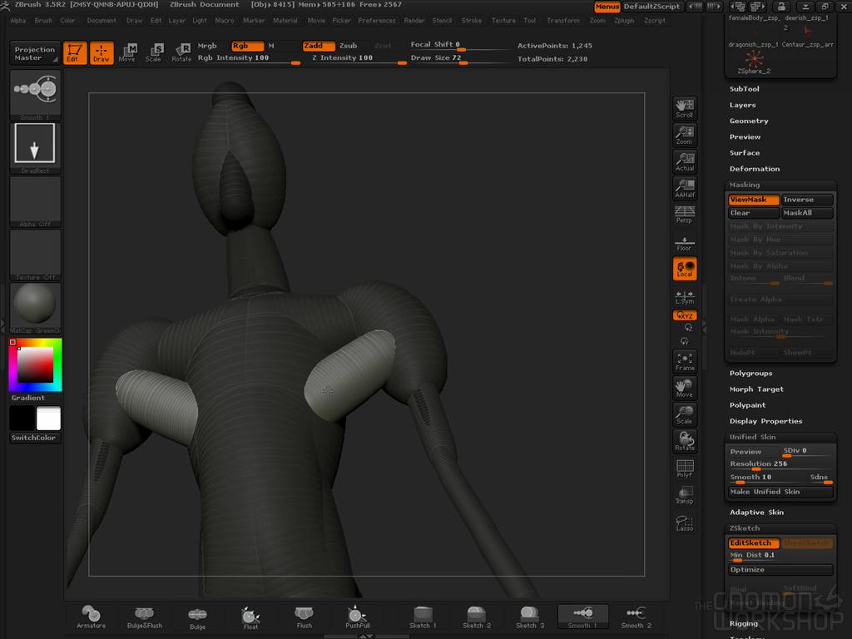Screen dimensions: 852x639
Task: Switch to Scale transform mode in top shelf
Action: 154,52
